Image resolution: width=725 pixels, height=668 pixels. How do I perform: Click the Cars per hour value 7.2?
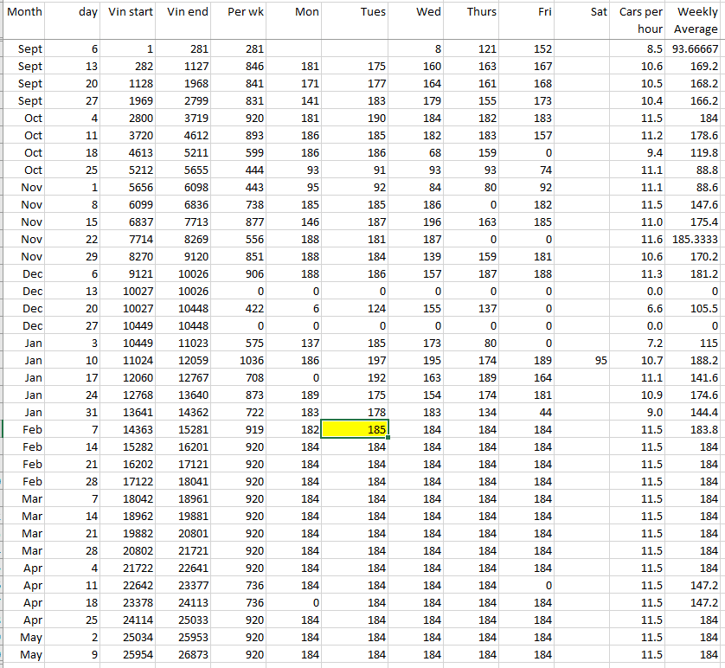640,343
